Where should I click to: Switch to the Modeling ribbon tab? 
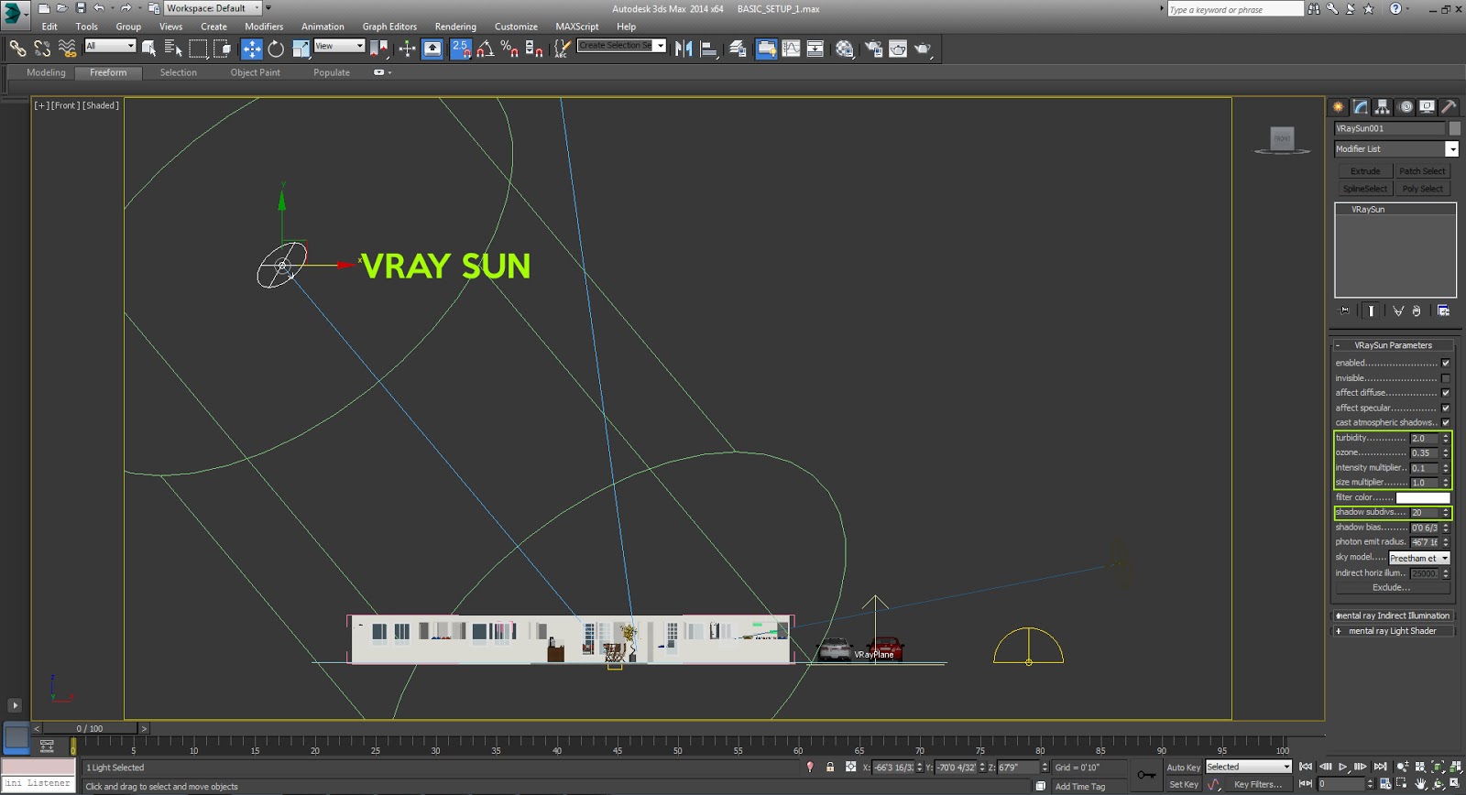(46, 72)
